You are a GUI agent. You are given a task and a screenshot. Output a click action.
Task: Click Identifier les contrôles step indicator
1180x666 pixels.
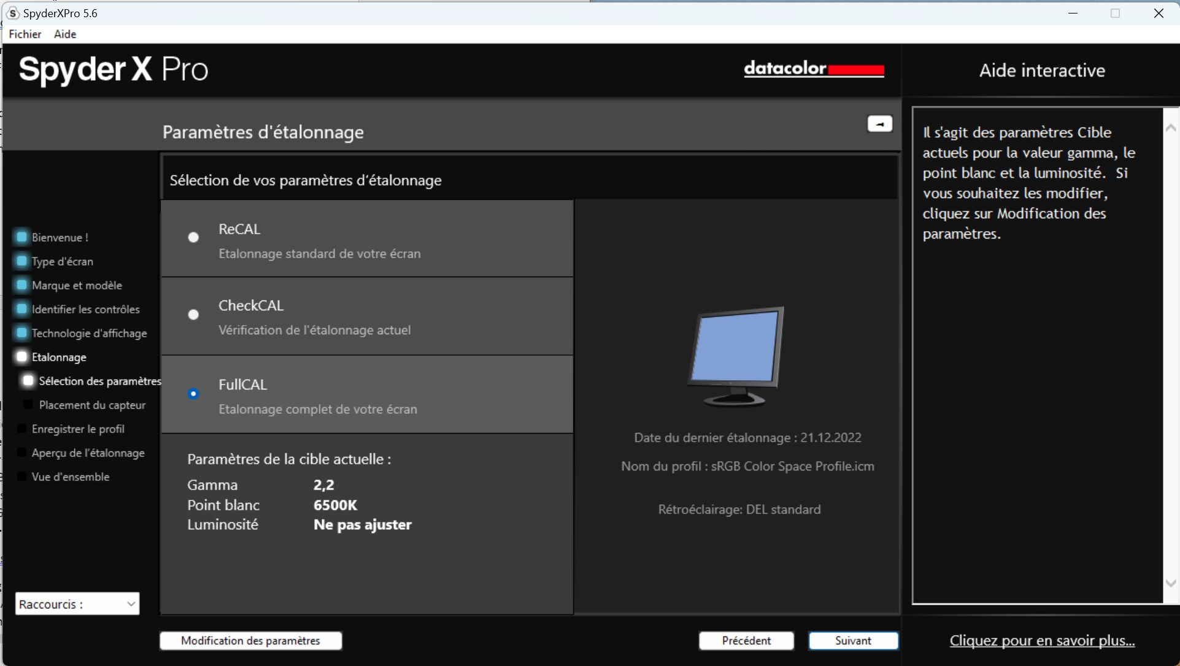point(22,308)
